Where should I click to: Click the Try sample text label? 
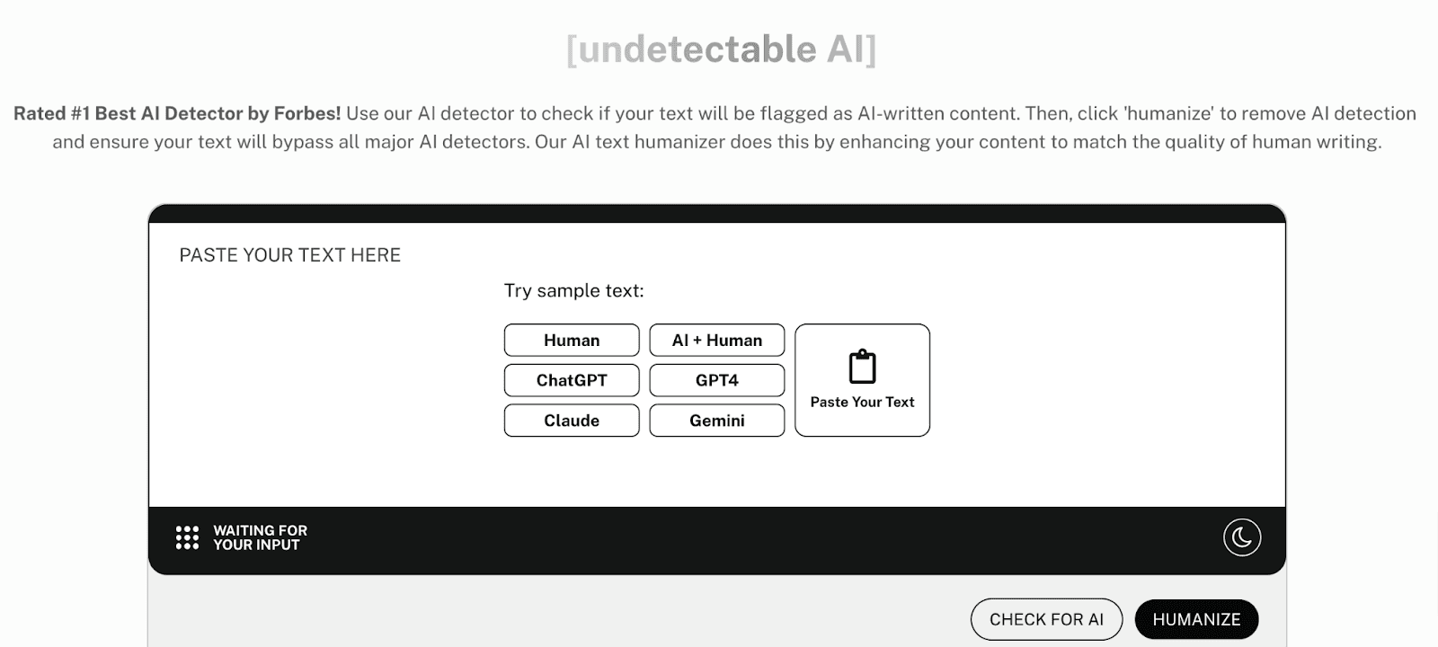click(x=573, y=290)
